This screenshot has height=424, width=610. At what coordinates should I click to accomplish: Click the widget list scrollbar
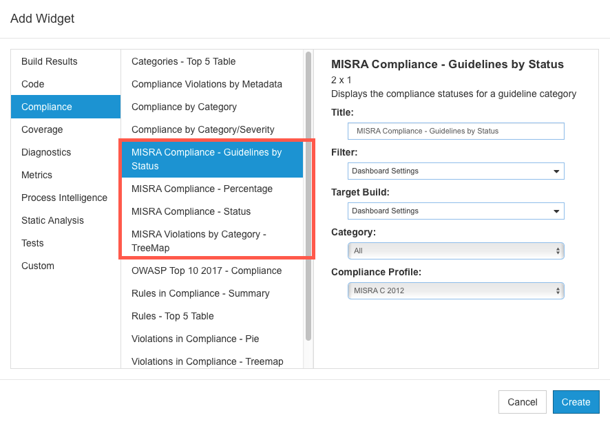308,196
